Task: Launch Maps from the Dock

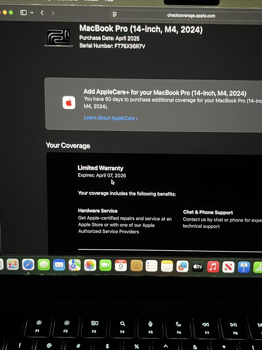Action: tap(75, 265)
